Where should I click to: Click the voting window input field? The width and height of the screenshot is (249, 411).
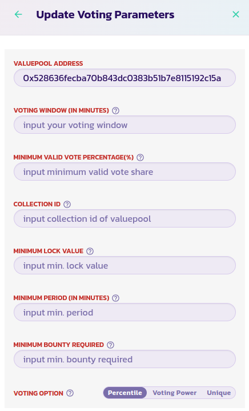point(124,125)
